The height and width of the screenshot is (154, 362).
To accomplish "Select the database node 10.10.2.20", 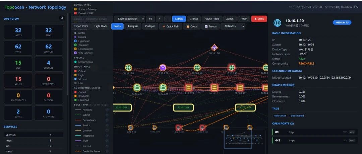I will (x=189, y=88).
